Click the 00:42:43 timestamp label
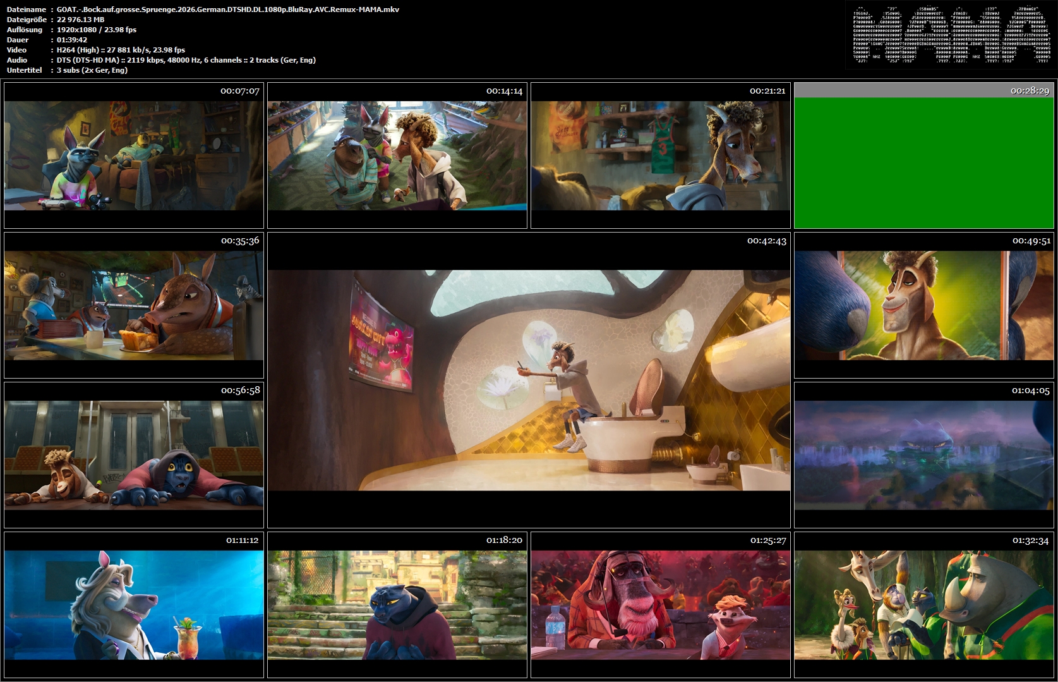The image size is (1058, 682). [x=767, y=241]
